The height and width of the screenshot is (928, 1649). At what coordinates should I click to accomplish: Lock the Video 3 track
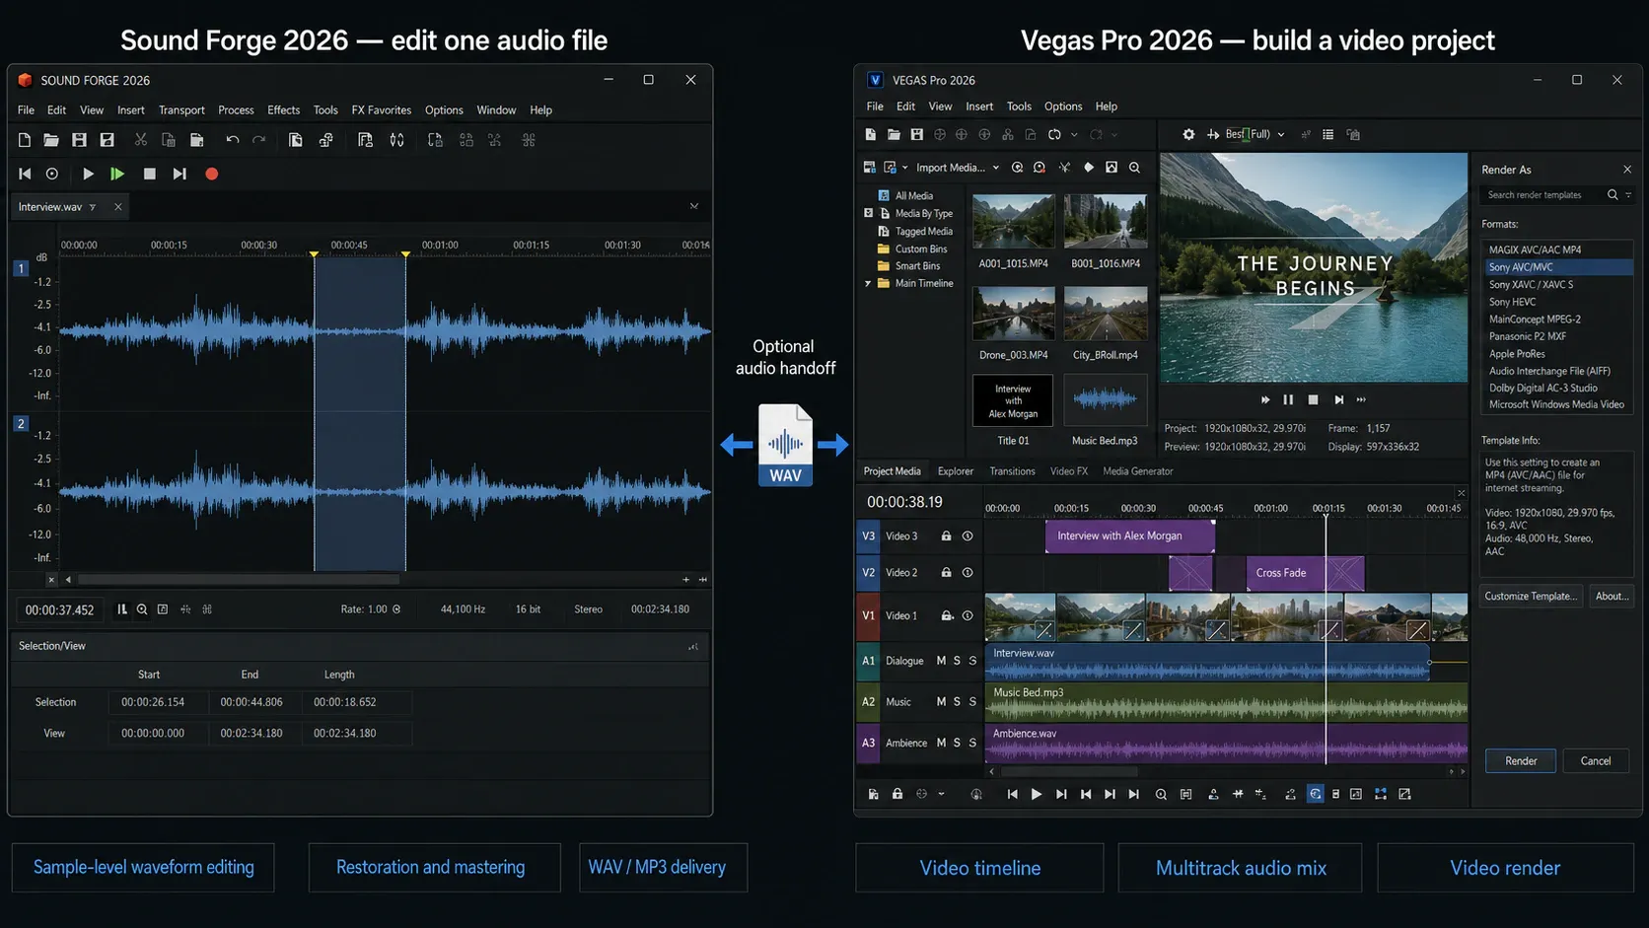pyautogui.click(x=946, y=536)
